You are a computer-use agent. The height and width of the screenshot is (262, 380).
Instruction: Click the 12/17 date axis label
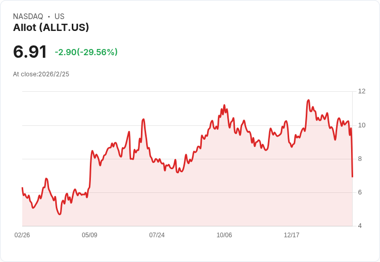pyautogui.click(x=292, y=235)
